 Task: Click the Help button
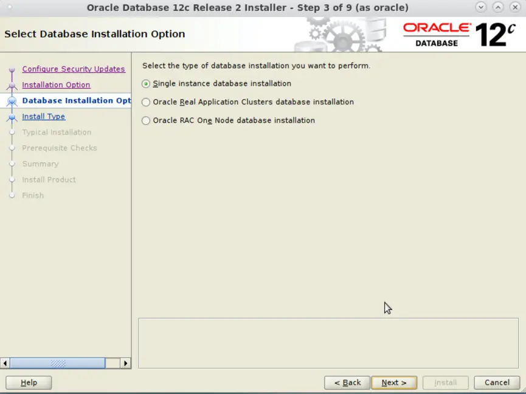(x=29, y=382)
